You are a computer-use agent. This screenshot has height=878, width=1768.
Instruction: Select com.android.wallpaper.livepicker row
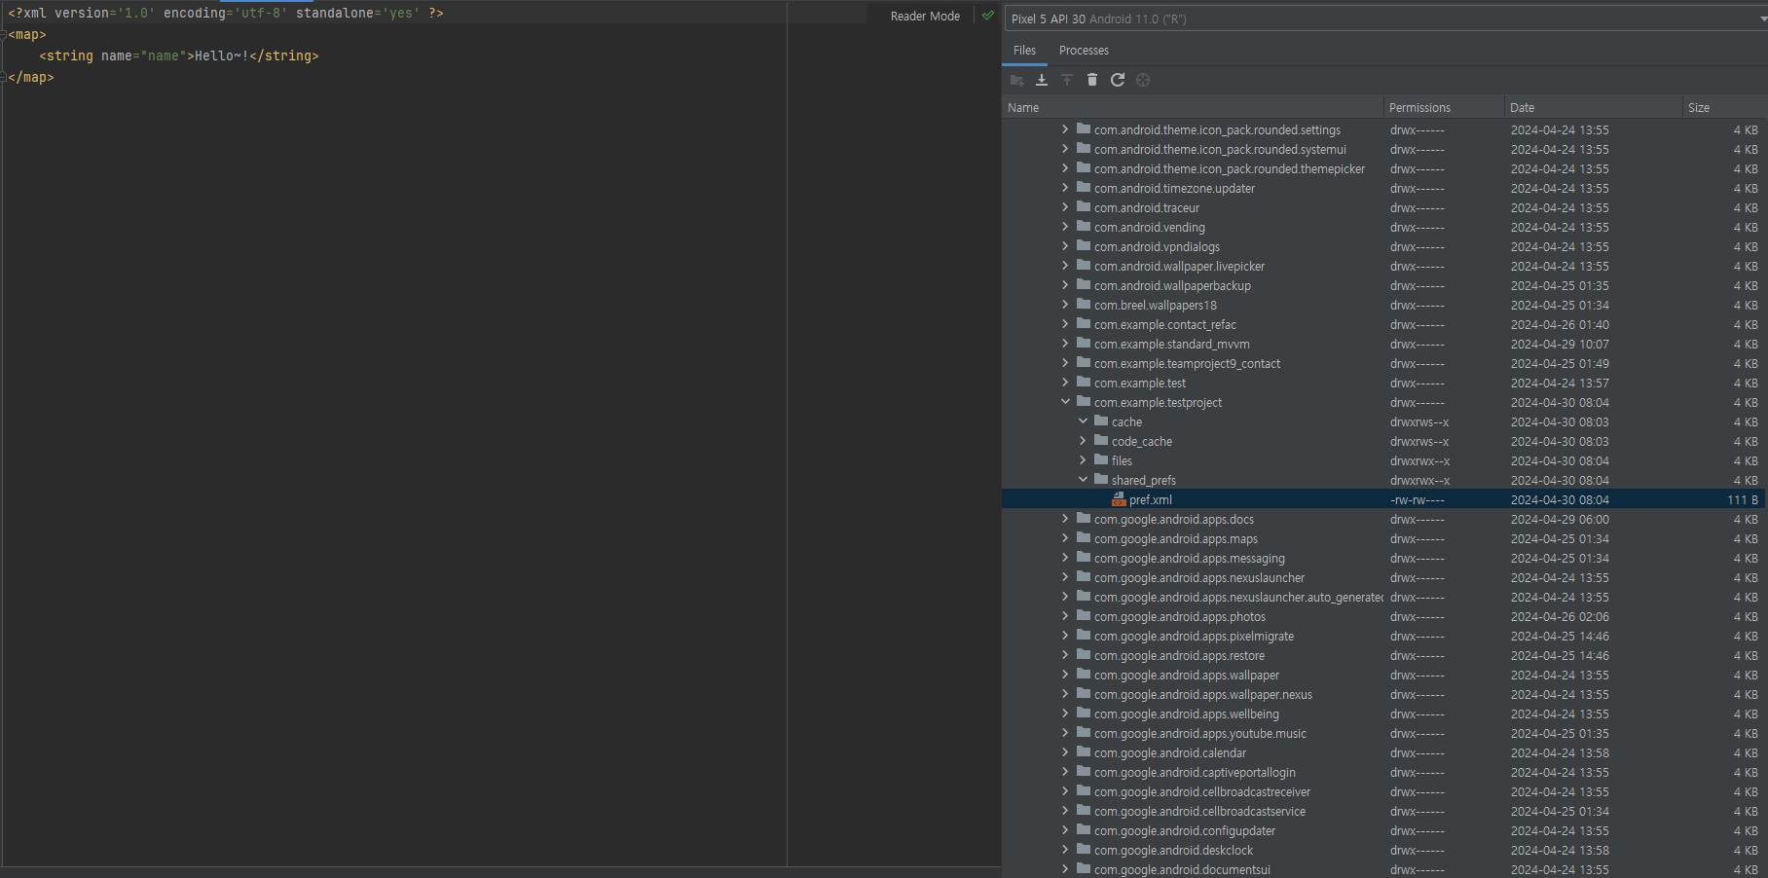click(1384, 266)
